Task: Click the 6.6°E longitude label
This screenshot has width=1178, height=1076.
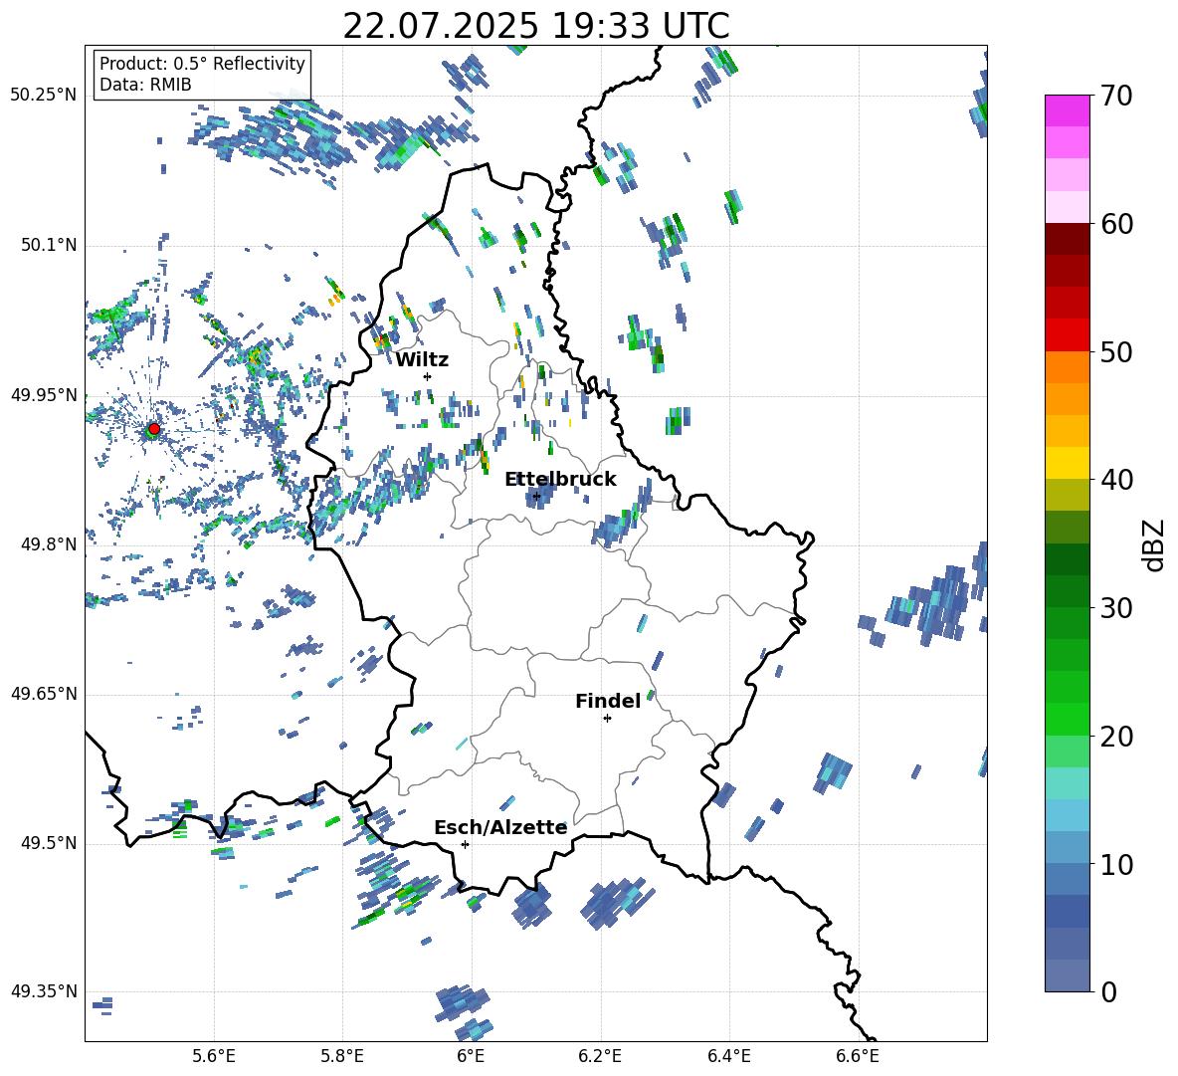Action: [x=858, y=1056]
